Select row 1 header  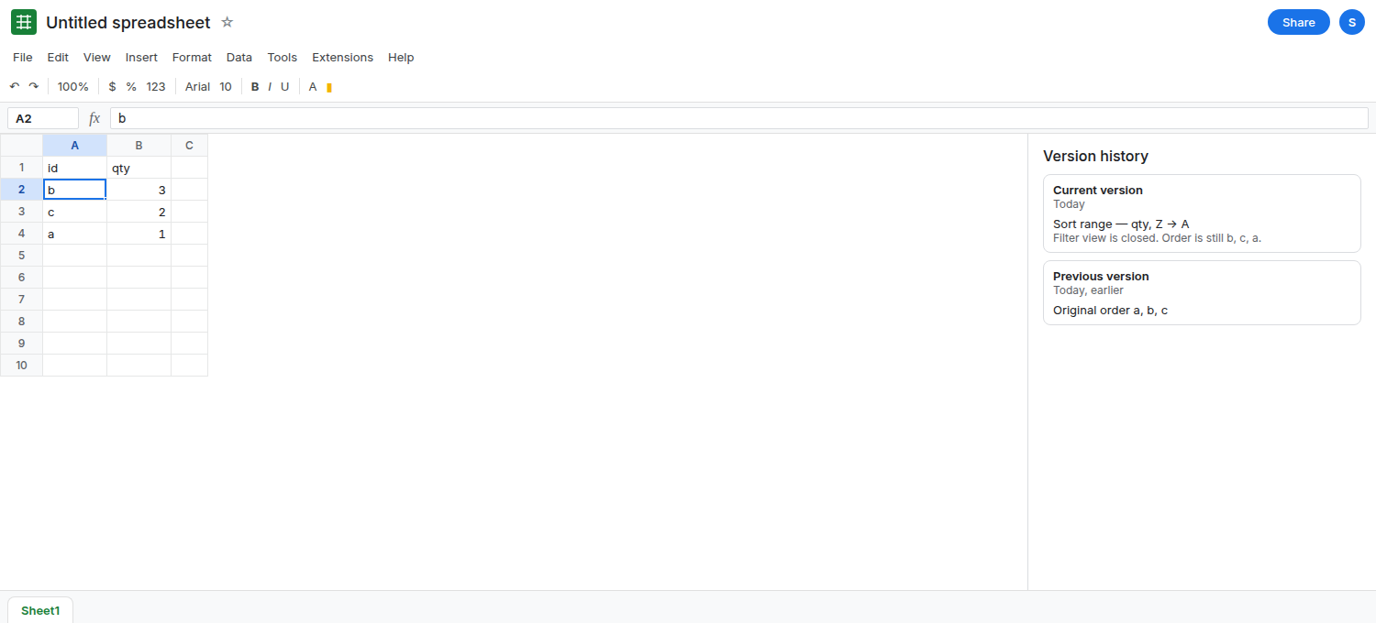click(21, 168)
